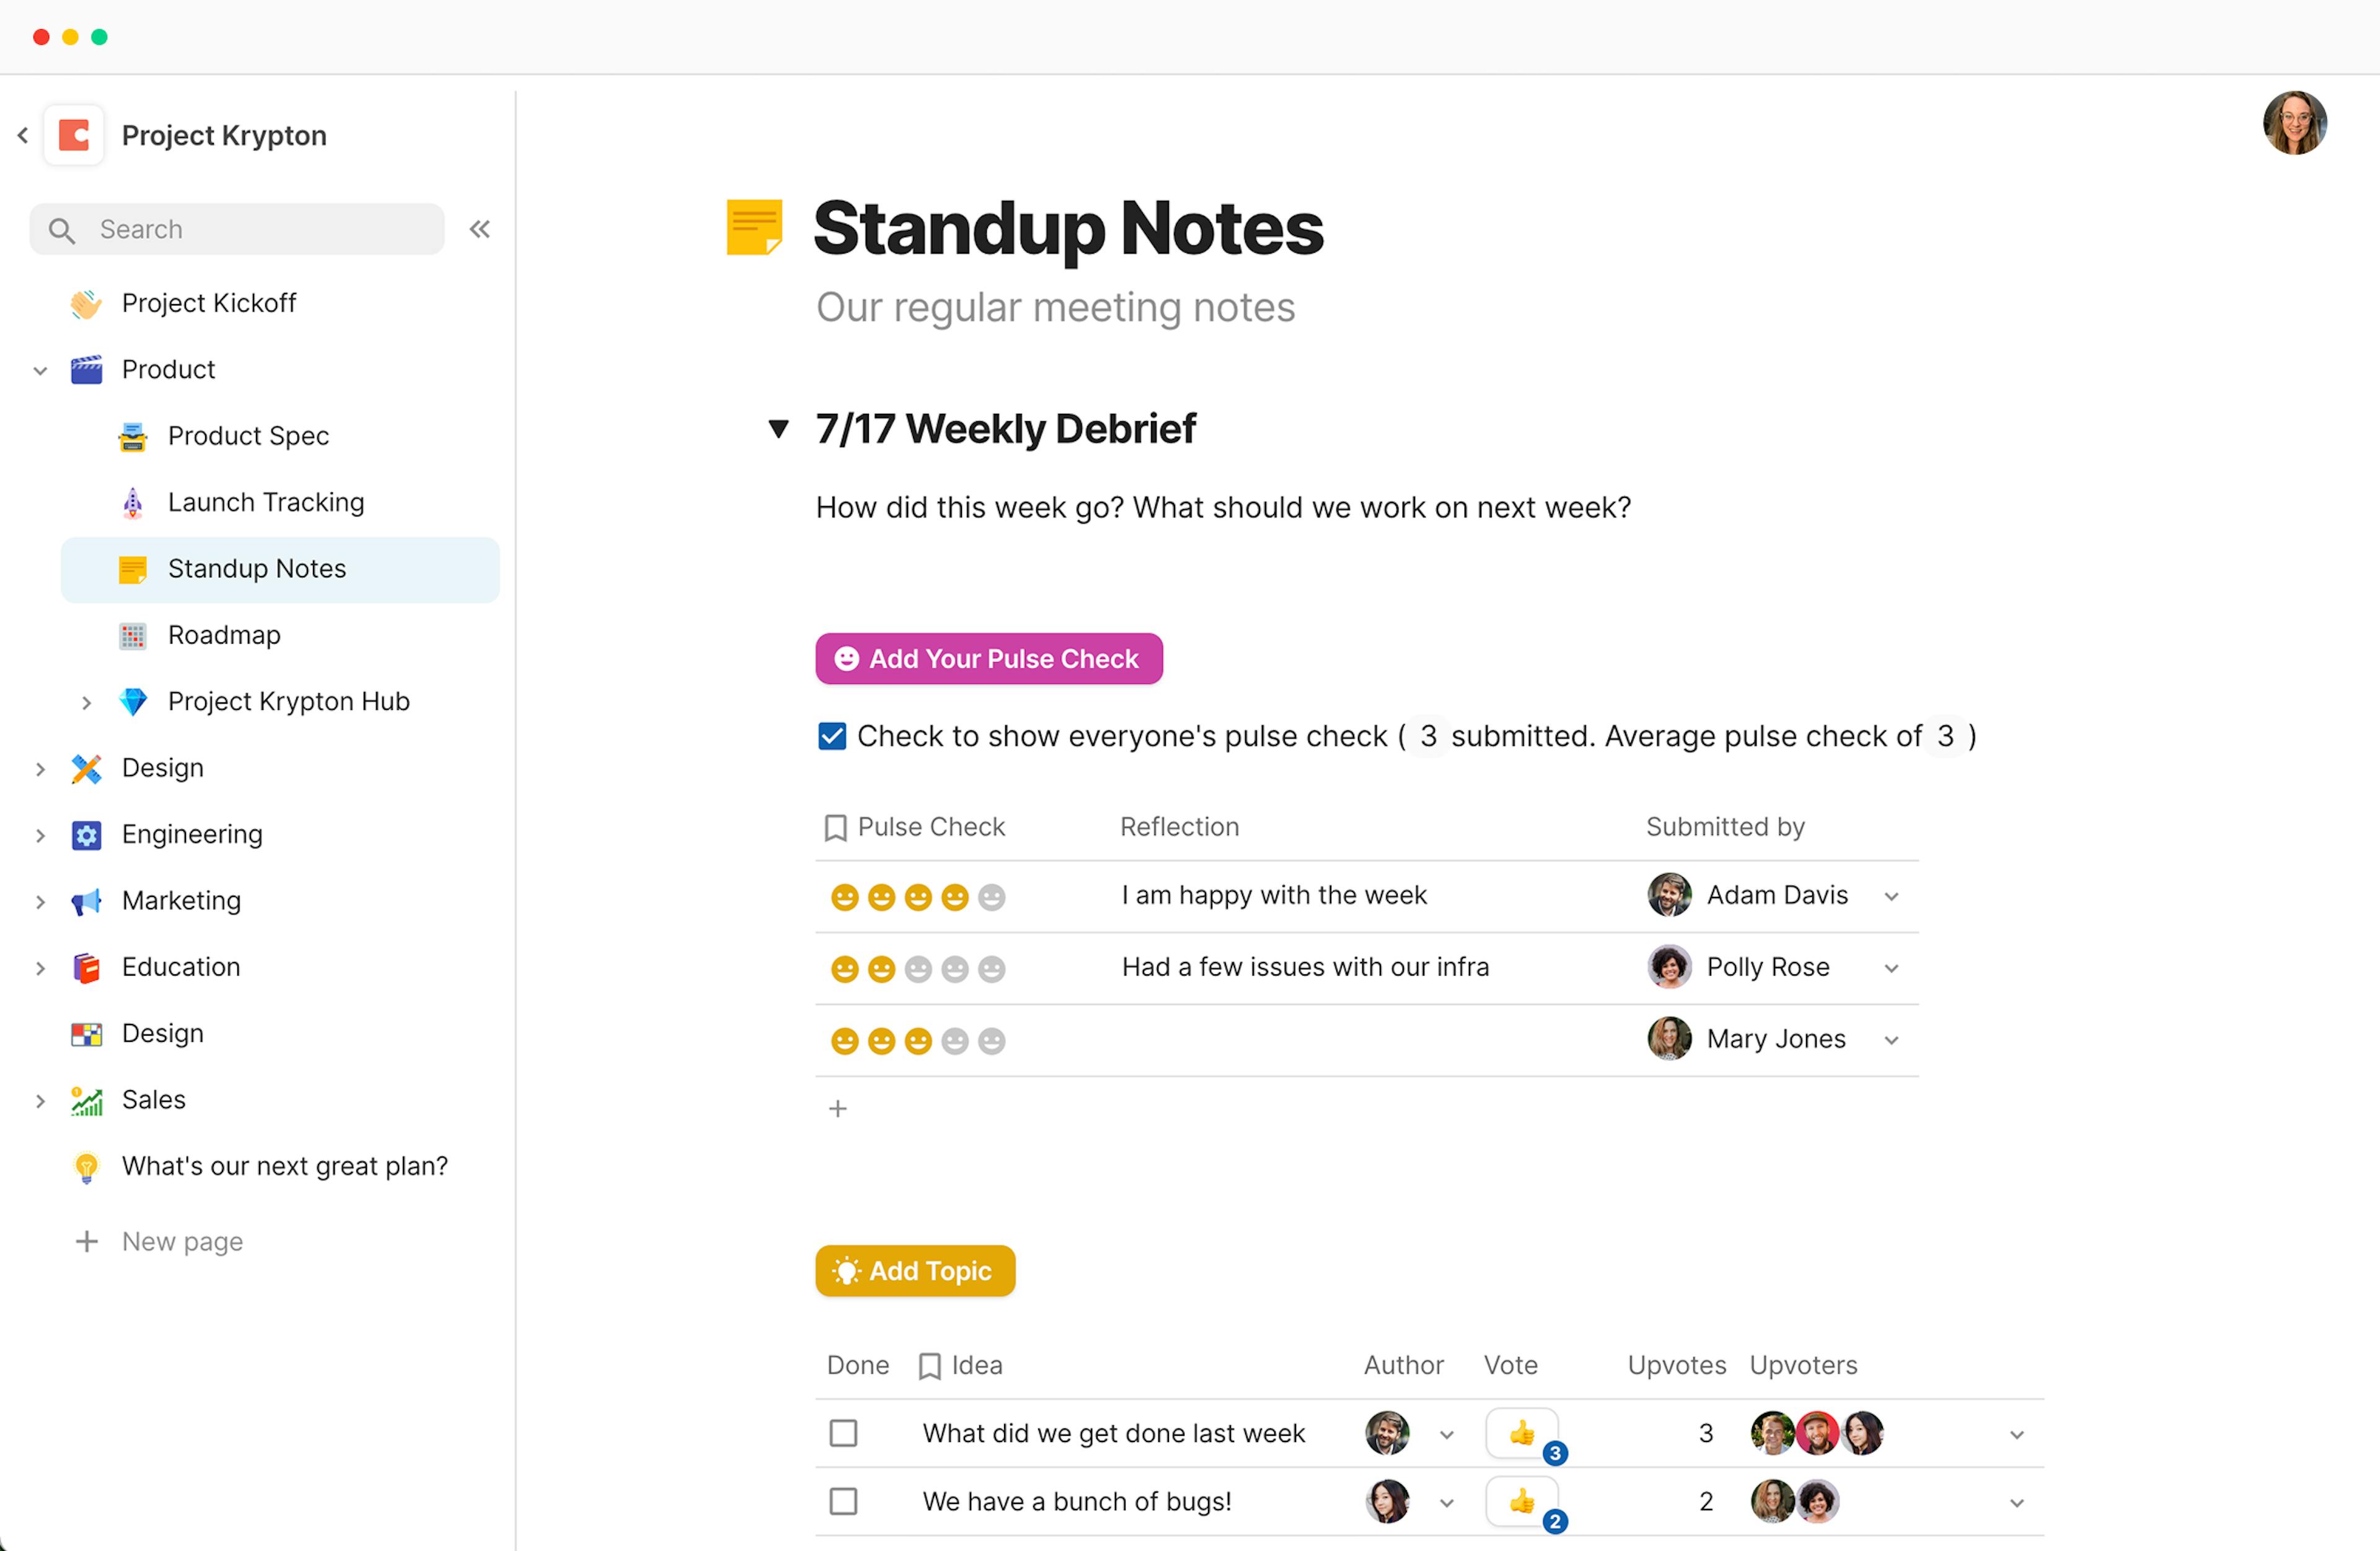Select the Project Kickoff page
The image size is (2380, 1551).
pos(208,303)
